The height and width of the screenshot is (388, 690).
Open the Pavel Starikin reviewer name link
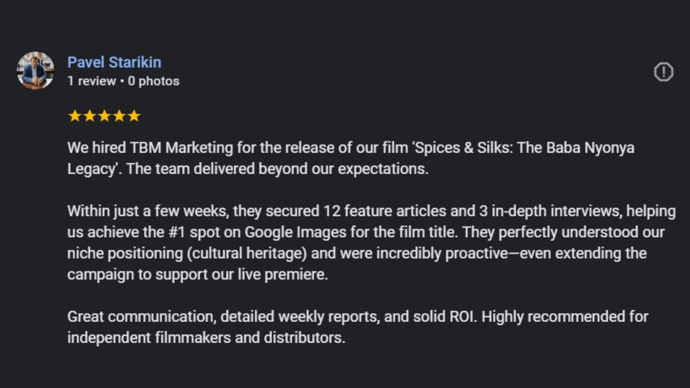click(114, 62)
